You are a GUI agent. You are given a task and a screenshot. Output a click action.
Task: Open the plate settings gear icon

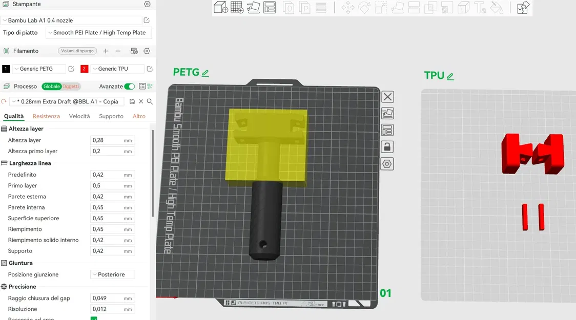coord(387,164)
